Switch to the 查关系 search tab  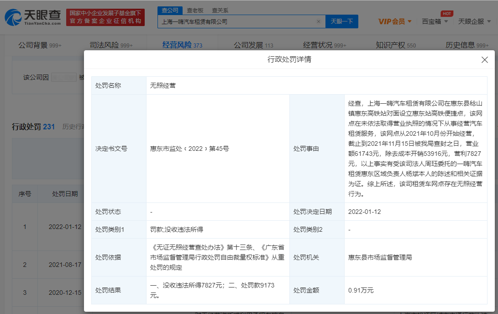[220, 10]
